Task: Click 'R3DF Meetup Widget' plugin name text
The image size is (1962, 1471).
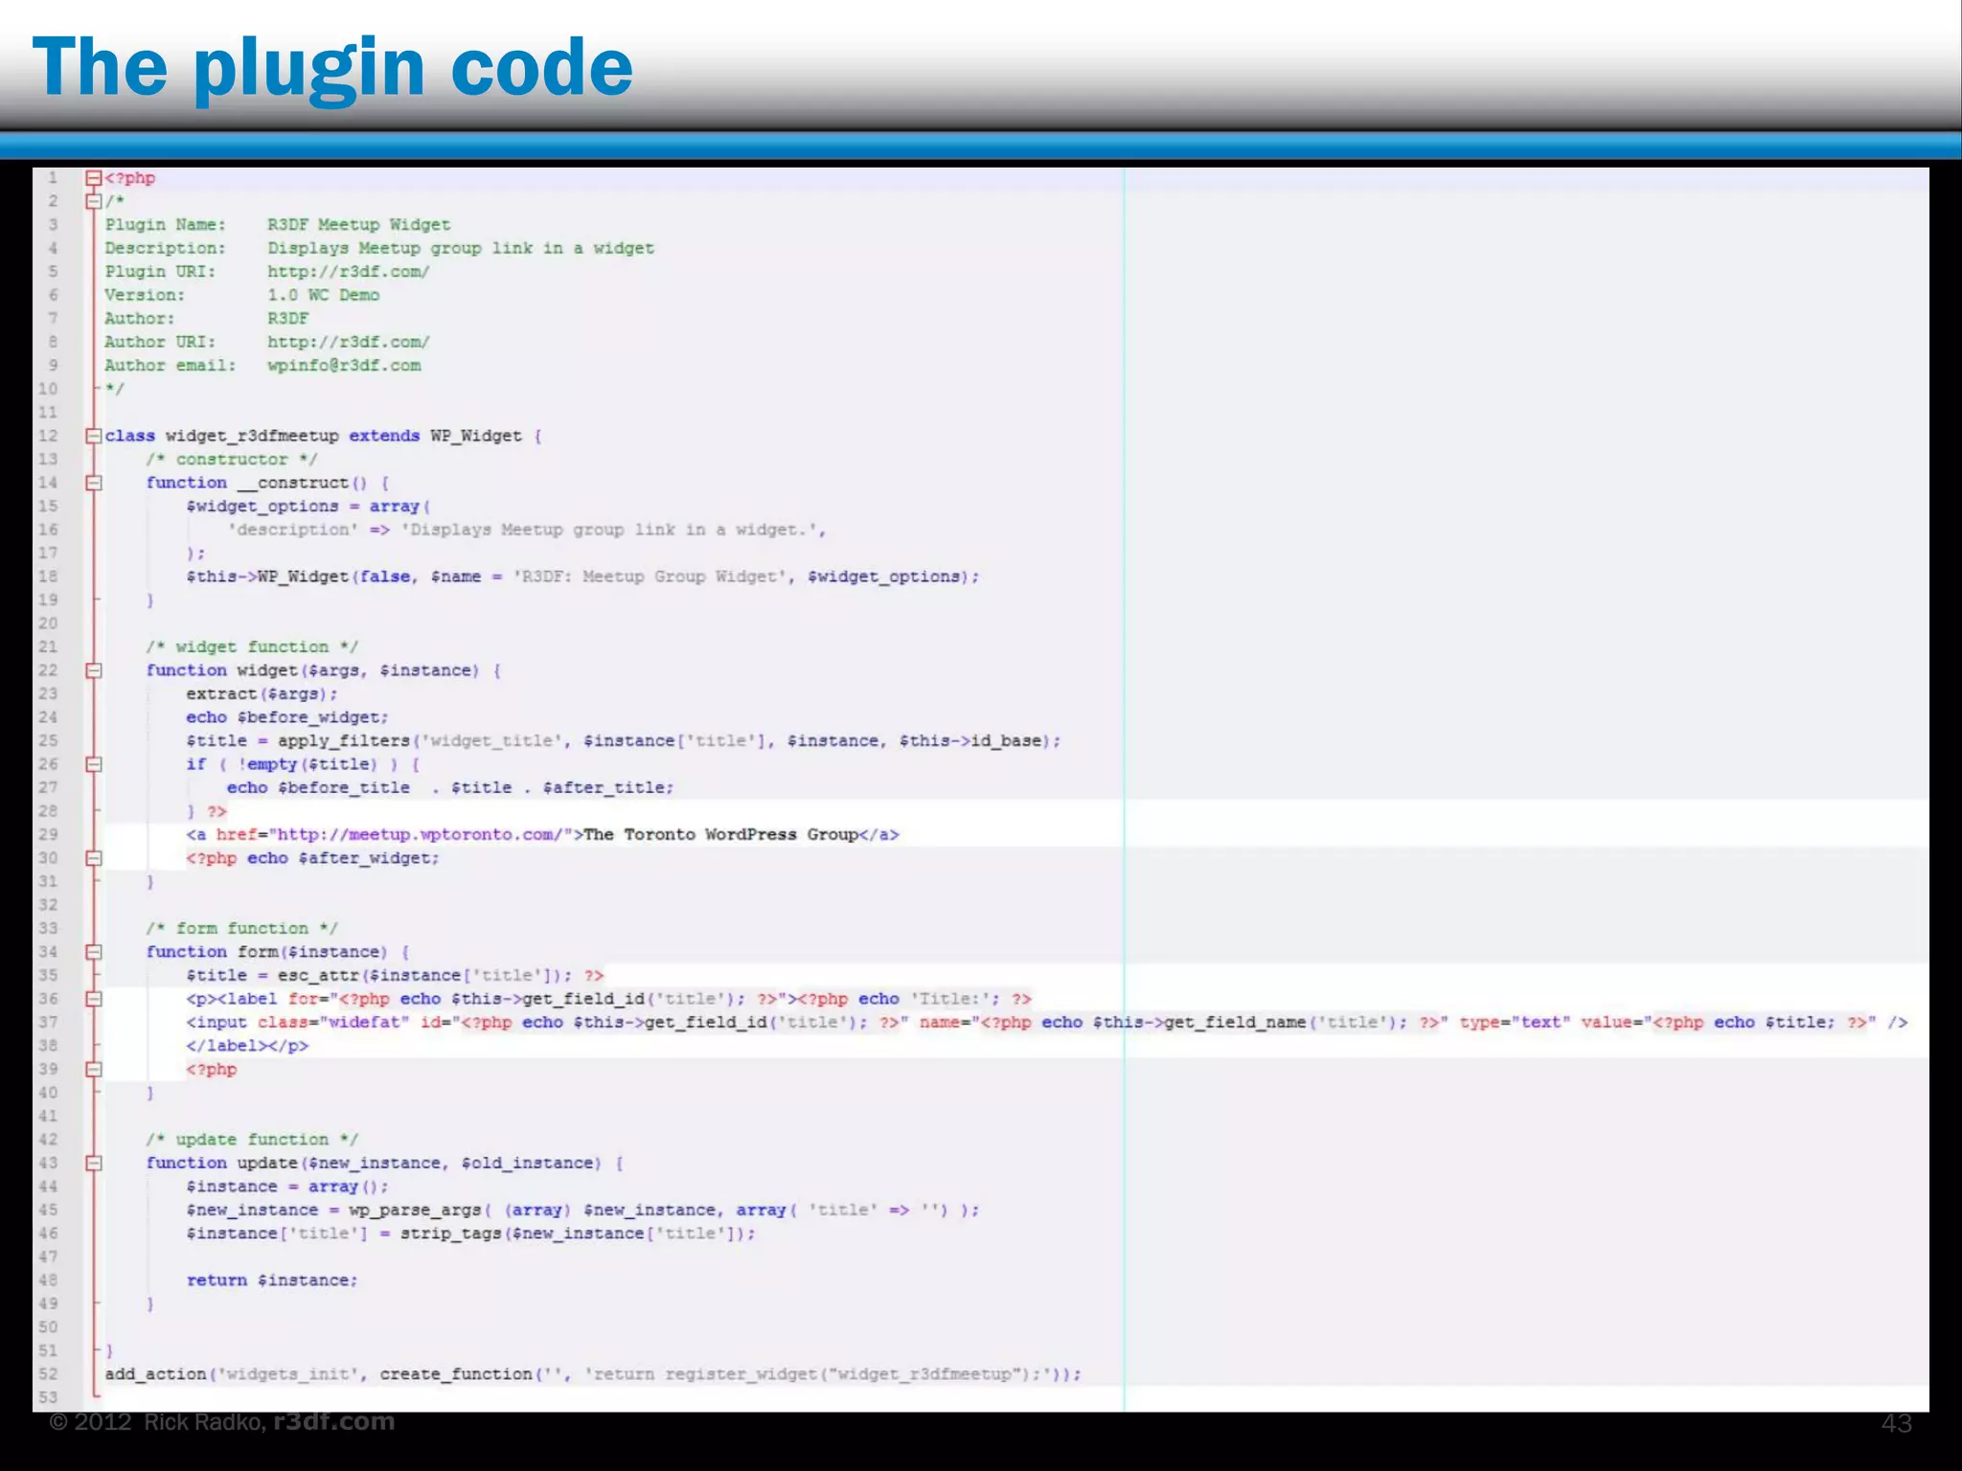Action: 358,225
